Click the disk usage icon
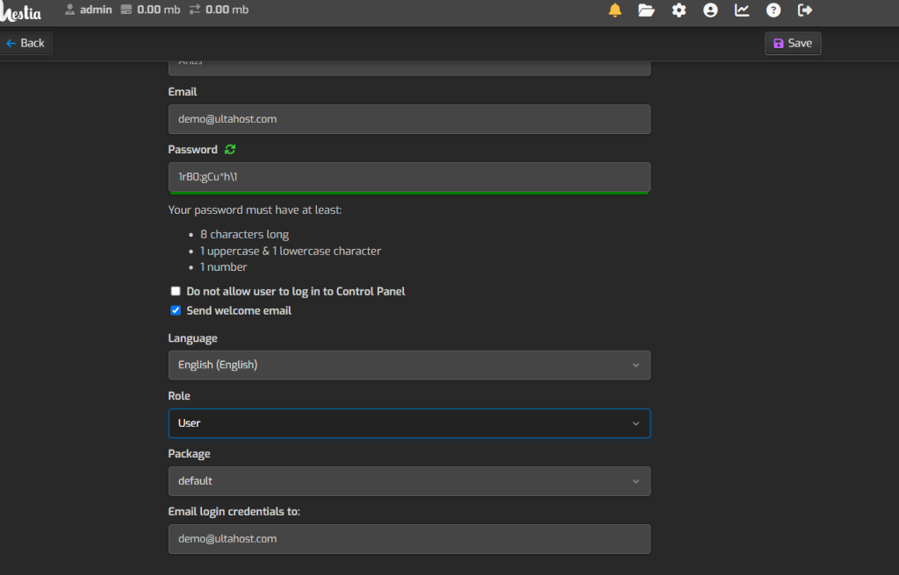Viewport: 899px width, 575px height. 126,10
